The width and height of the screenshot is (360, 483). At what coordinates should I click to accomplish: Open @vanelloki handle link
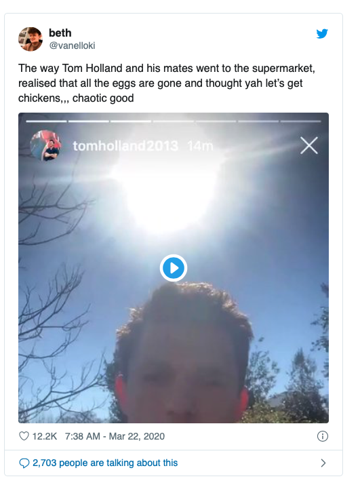(x=72, y=45)
